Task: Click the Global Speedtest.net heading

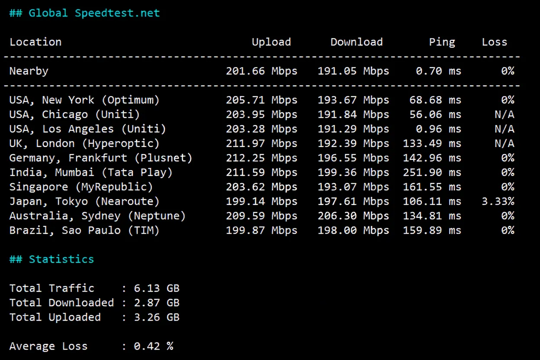Action: 84,13
